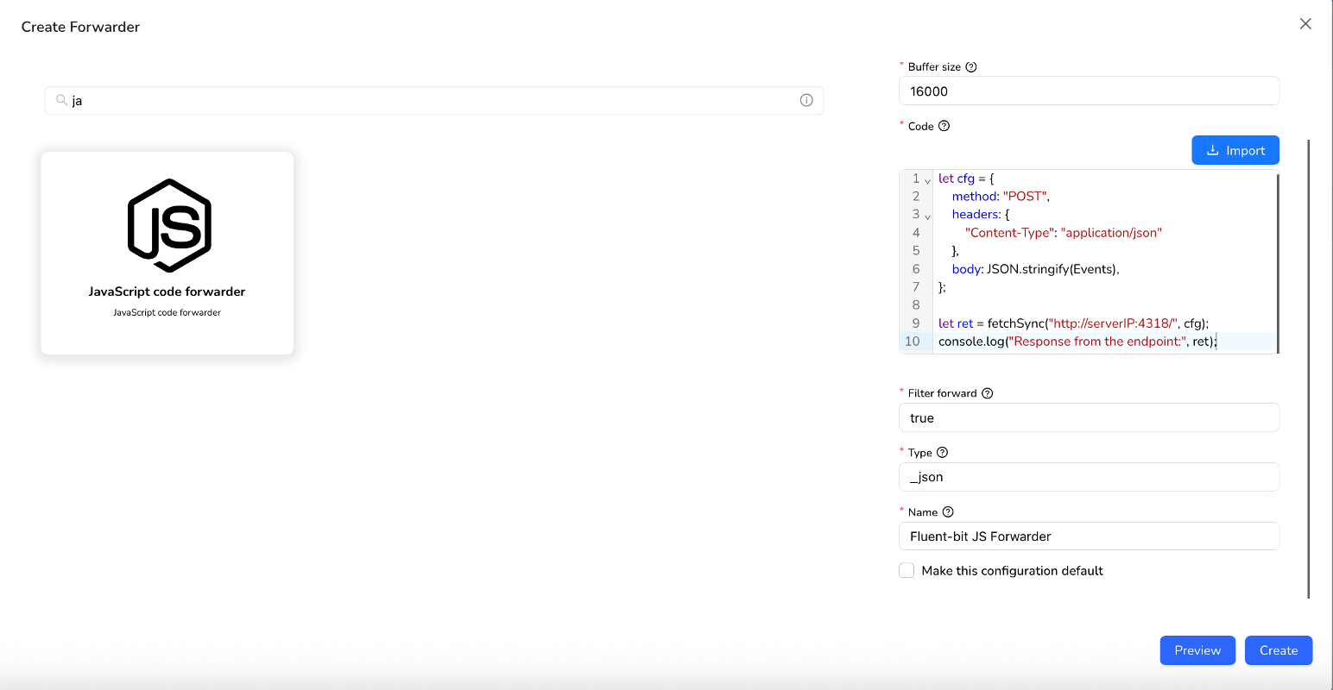Viewport: 1333px width, 690px height.
Task: Click the right panel vertical scrollbar
Action: pos(1309,369)
